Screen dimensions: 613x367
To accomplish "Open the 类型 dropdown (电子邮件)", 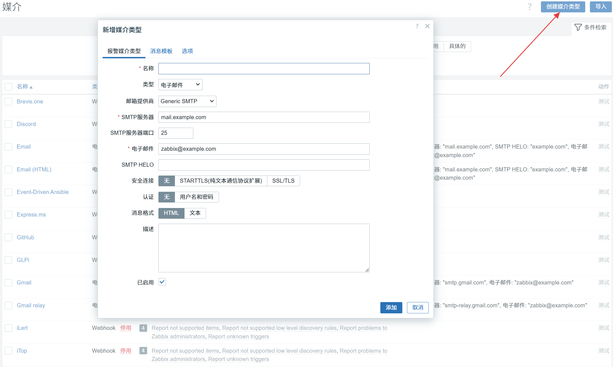I will 180,85.
